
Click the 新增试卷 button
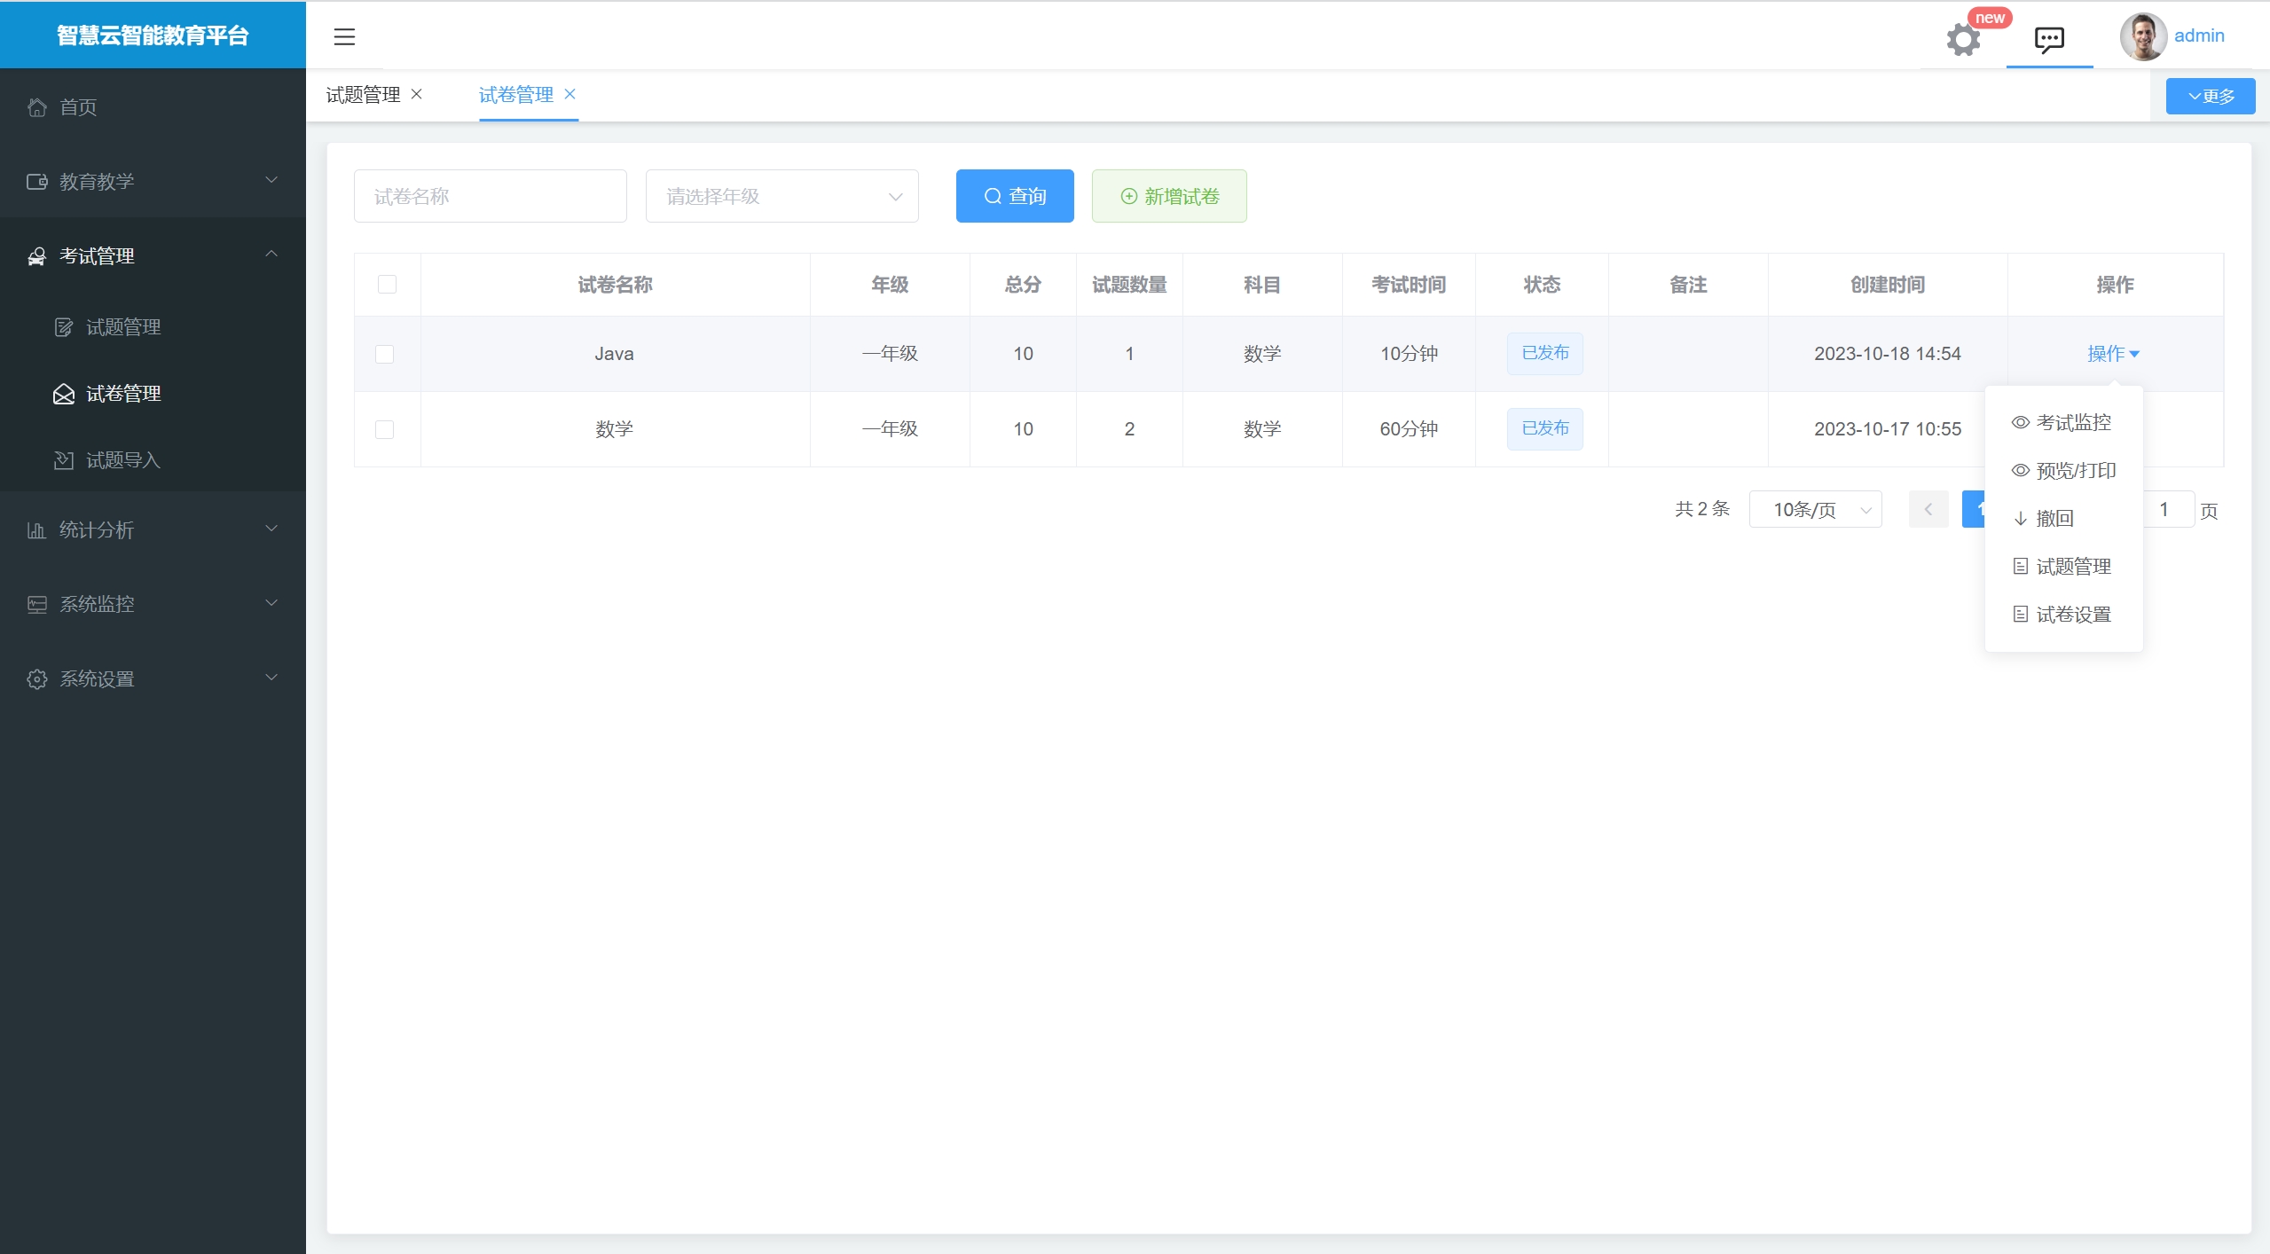coord(1168,196)
